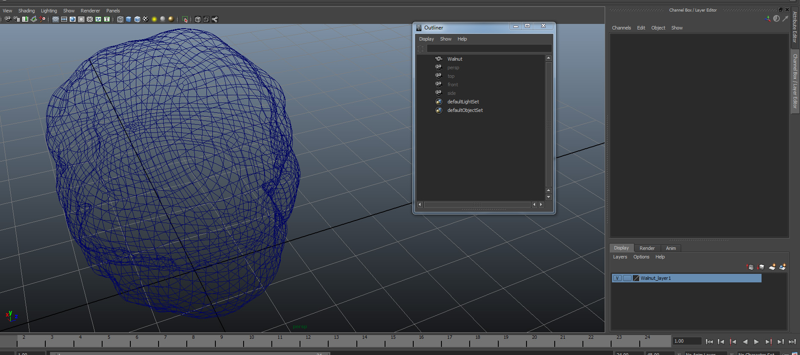Select defaultObjectSet in Outliner
This screenshot has height=355, width=800.
(x=465, y=110)
